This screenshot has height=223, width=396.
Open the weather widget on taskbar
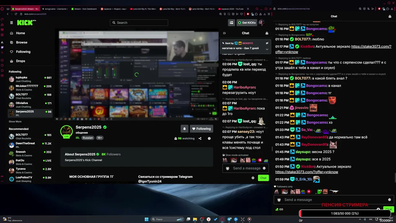[12, 219]
